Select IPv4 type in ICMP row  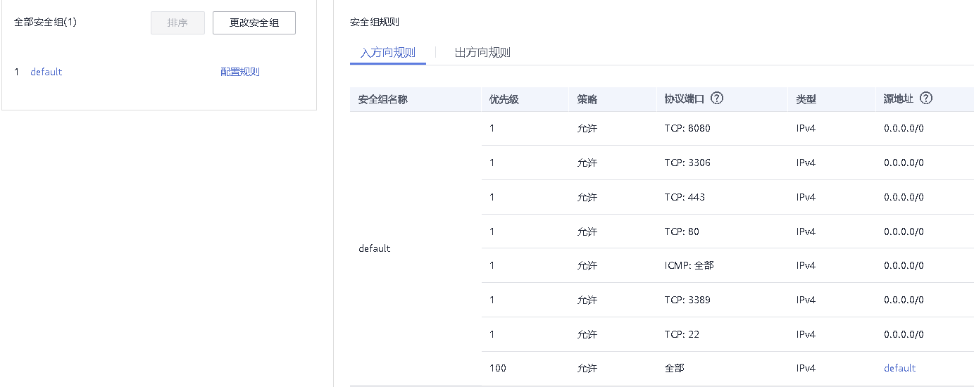[x=806, y=265]
